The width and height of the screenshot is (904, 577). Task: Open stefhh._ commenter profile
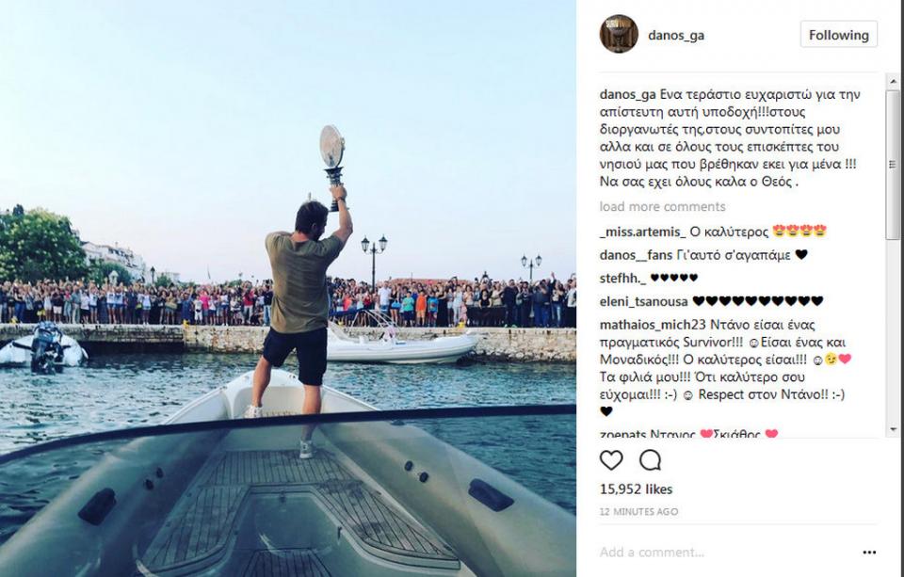[623, 279]
